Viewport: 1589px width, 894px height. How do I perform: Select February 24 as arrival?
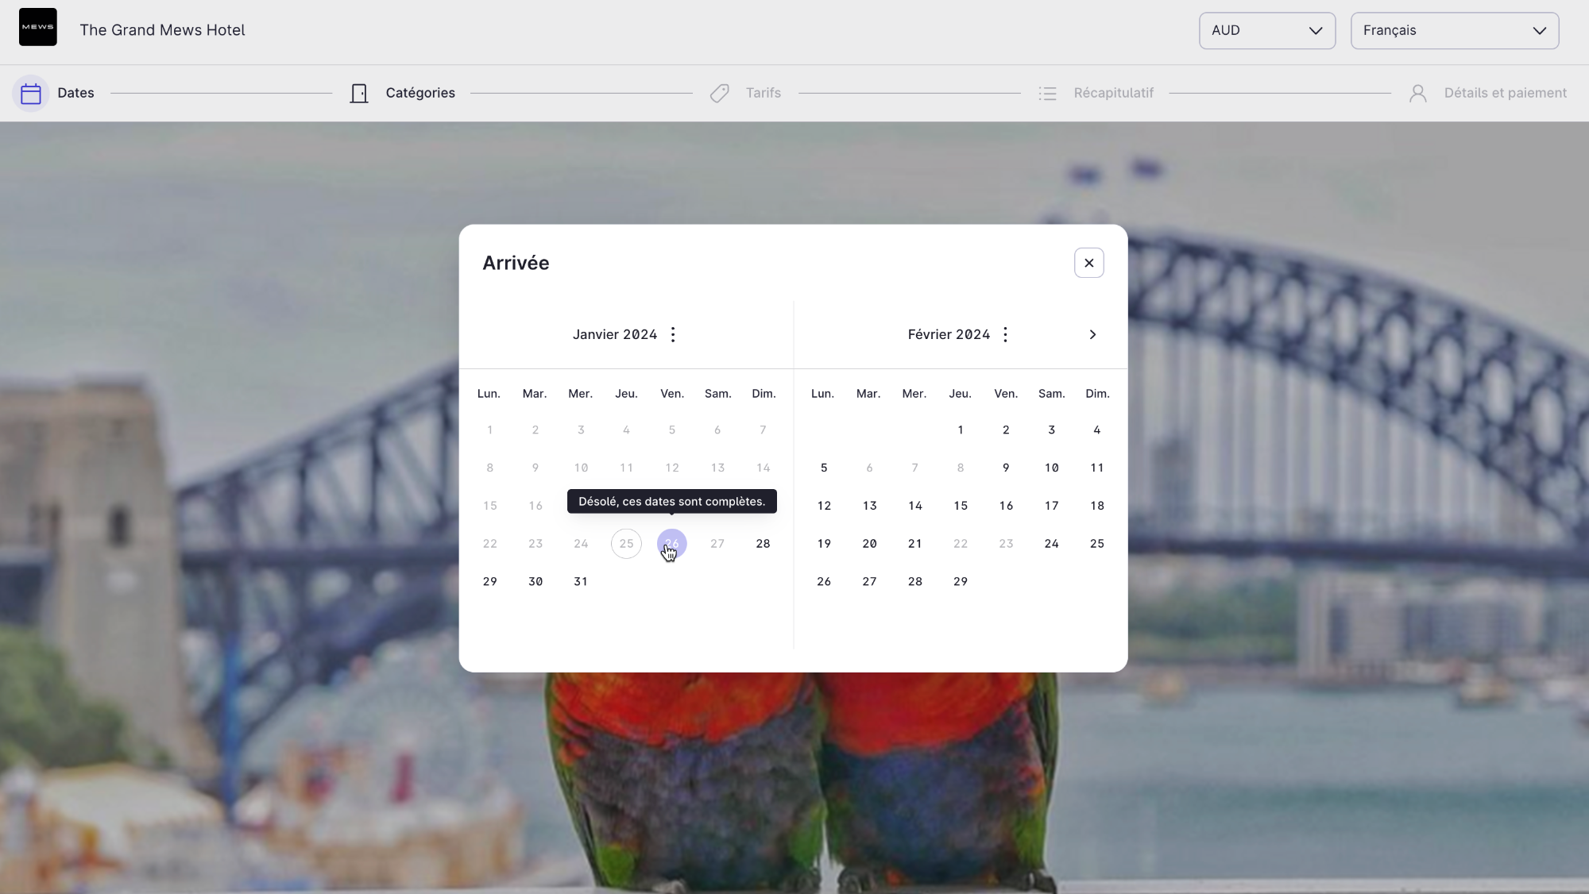pyautogui.click(x=1052, y=544)
